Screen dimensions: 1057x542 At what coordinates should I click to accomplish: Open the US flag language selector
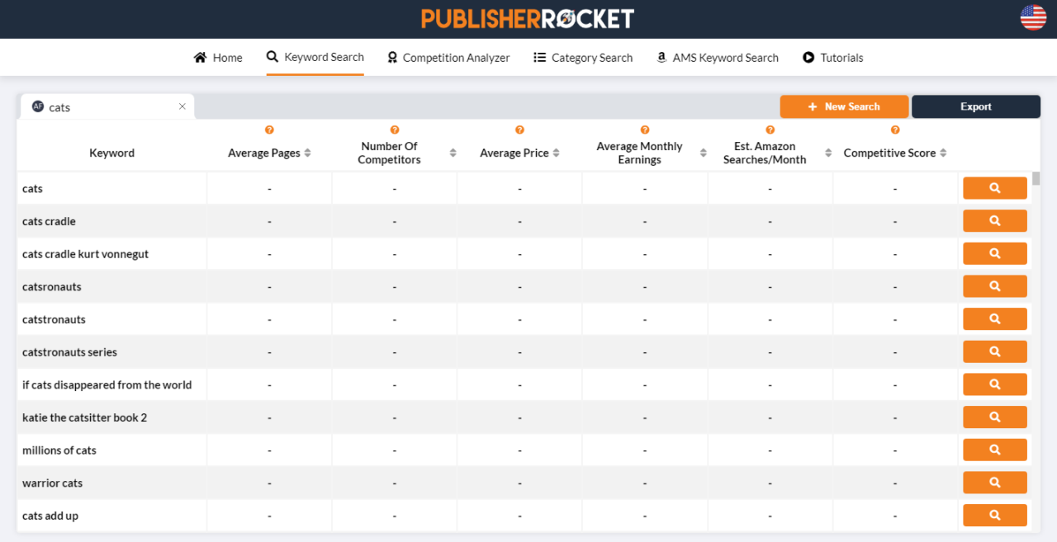(x=1032, y=17)
